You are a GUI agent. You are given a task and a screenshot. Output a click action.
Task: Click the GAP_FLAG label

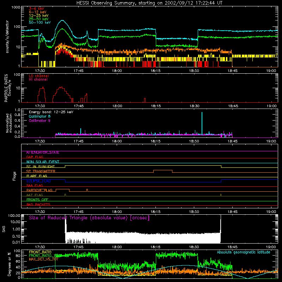[35, 157]
